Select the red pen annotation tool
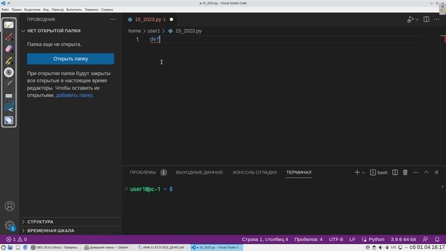Viewport: 446px width, 251px height. (x=9, y=37)
